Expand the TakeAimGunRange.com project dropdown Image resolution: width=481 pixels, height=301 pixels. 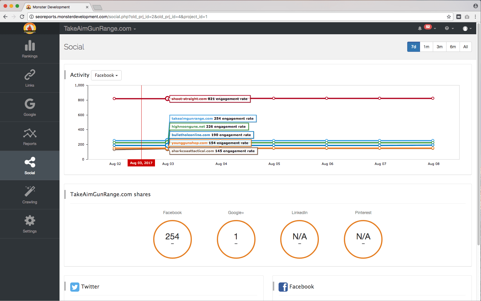point(100,29)
